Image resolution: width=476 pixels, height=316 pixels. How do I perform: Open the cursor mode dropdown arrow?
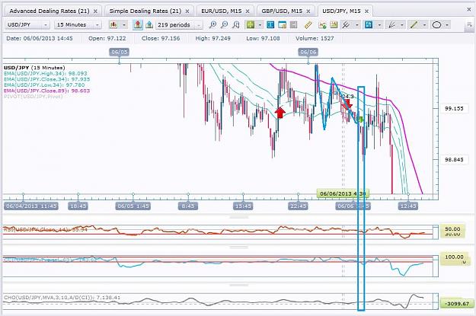point(260,25)
